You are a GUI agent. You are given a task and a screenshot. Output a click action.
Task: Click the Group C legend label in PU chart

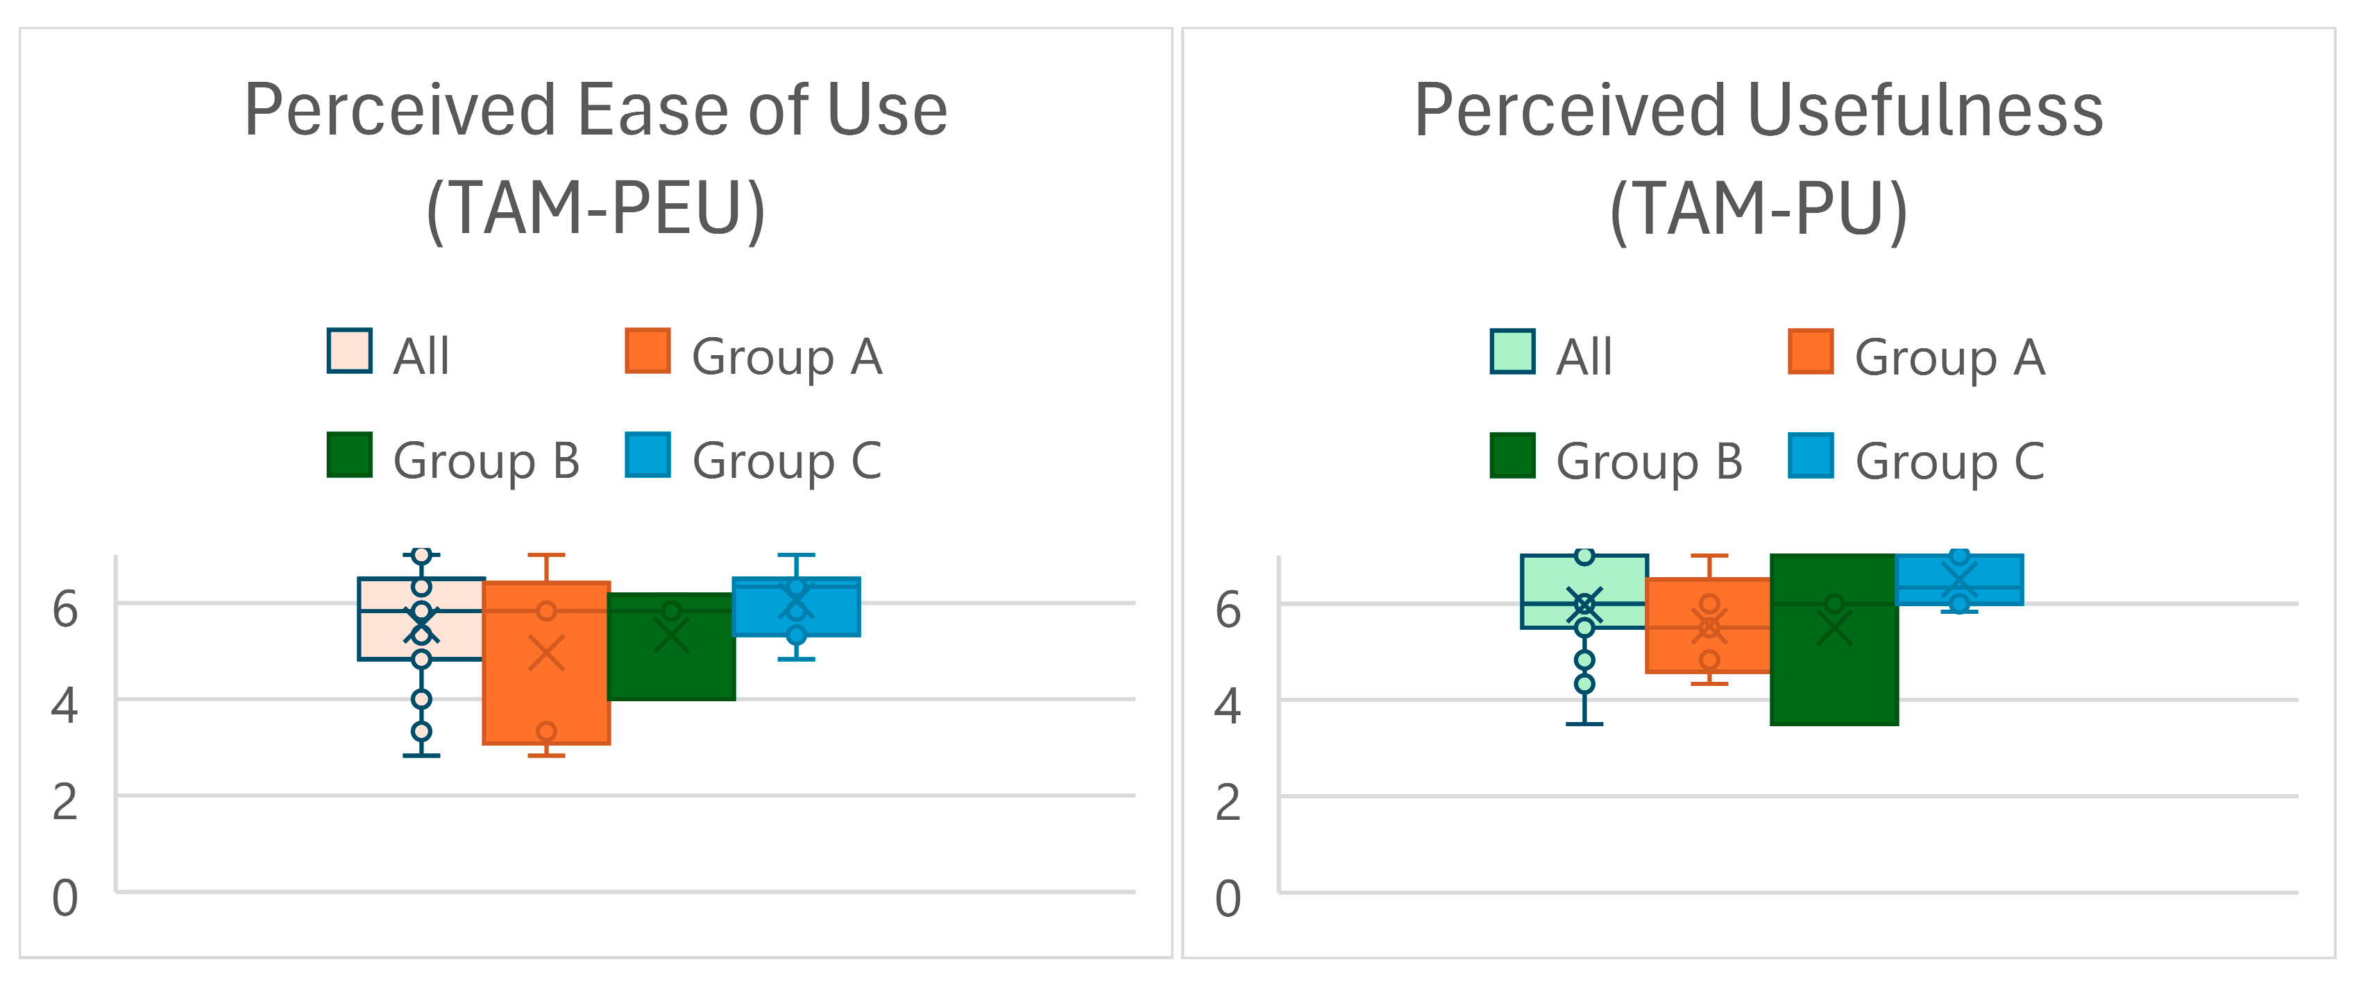pos(1949,461)
